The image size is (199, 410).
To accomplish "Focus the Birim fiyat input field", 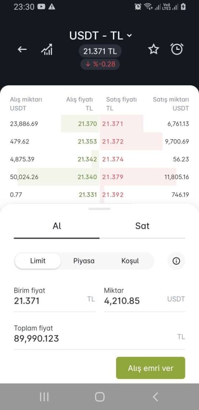I will (54, 299).
